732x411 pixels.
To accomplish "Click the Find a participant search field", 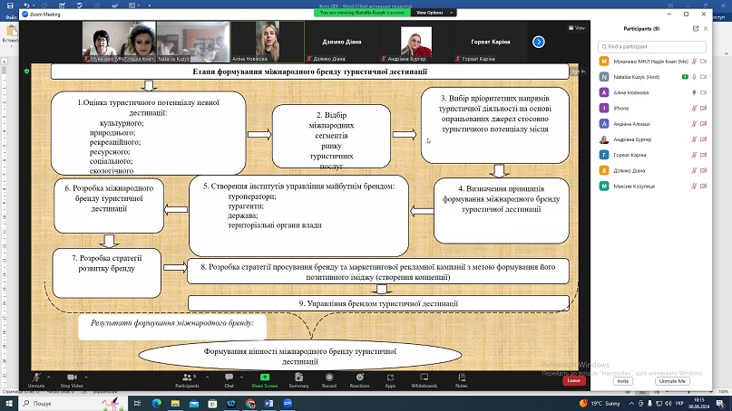I will click(652, 46).
